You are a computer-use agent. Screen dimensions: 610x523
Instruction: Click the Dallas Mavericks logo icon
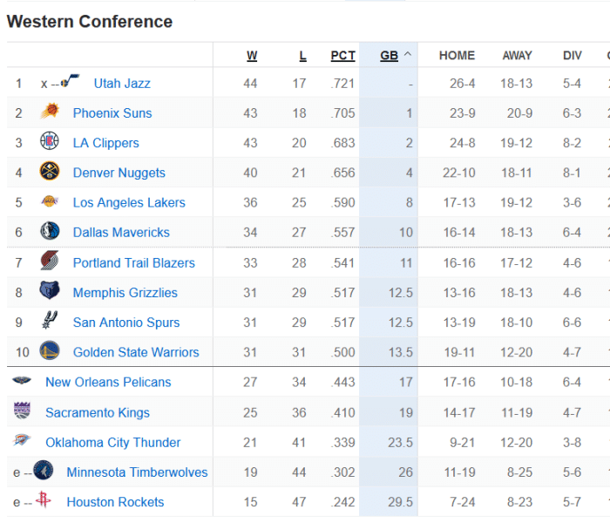(50, 232)
